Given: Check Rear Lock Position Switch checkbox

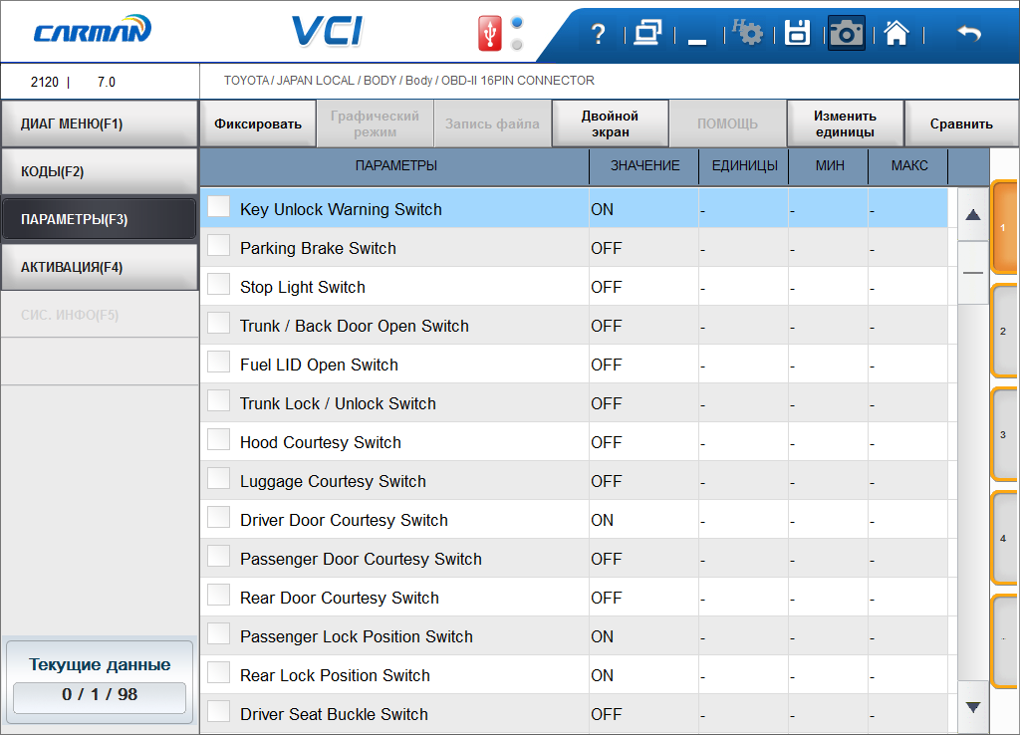Looking at the screenshot, I should 218,672.
